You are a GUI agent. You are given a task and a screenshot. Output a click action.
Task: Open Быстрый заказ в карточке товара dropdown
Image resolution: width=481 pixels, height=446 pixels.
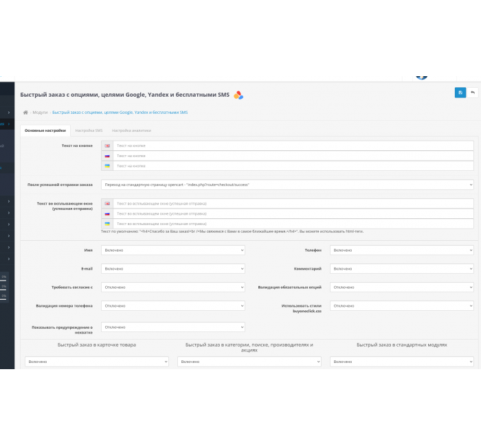click(97, 362)
